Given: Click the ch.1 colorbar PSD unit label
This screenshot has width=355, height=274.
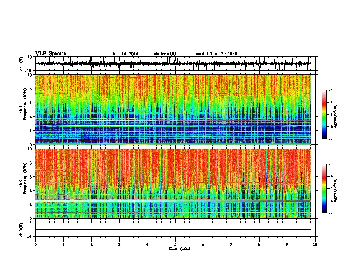Looking at the screenshot, I should [336, 116].
